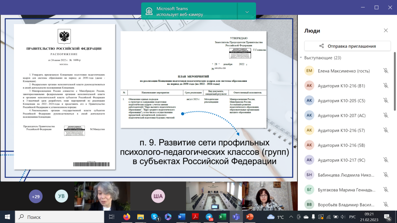397x223 pixels.
Task: Open Telegram from the taskbar
Action: point(209,217)
